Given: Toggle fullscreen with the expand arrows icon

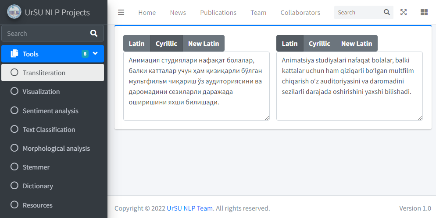Looking at the screenshot, I should tap(404, 12).
